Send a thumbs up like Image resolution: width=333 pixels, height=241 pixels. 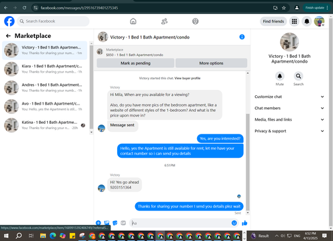[244, 223]
